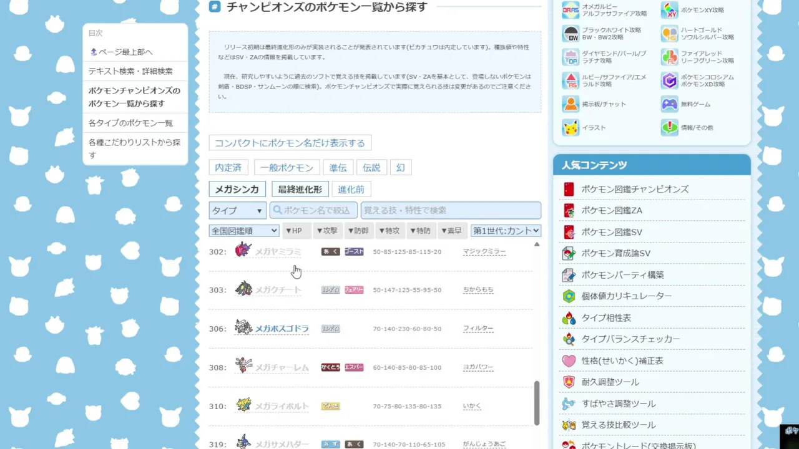Sort by ▼特攻

tap(390, 231)
